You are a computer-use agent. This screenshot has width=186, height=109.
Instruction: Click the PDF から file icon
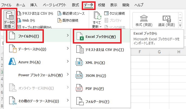click(79, 88)
